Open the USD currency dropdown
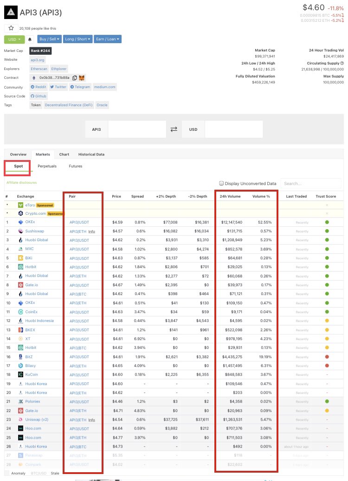 [14, 39]
